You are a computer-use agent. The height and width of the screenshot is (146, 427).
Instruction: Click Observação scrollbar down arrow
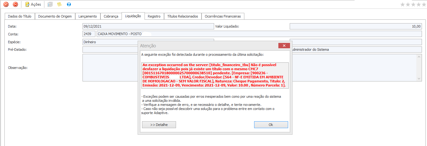[x=419, y=79]
